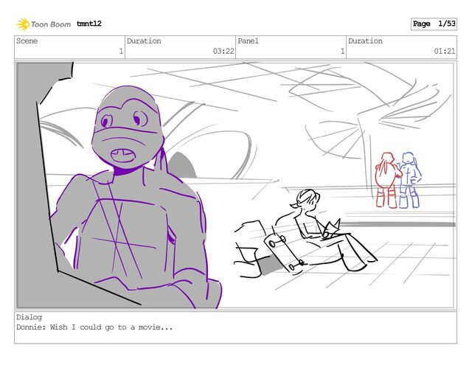The height and width of the screenshot is (365, 472).
Task: Click the 'Duration' label beside Panel
Action: click(x=365, y=41)
